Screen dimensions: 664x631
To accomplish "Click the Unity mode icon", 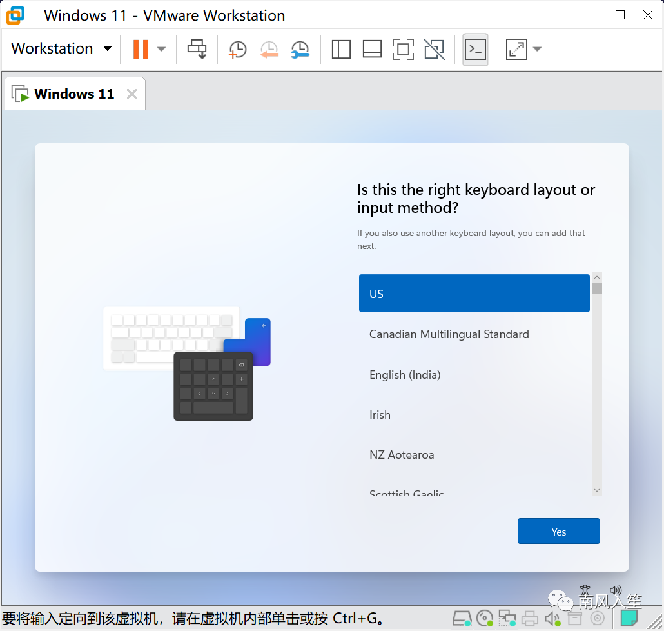I will (x=435, y=49).
